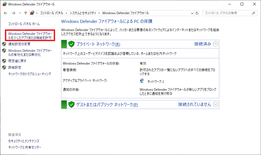Open 既定値に戻す link

pyautogui.click(x=17, y=61)
